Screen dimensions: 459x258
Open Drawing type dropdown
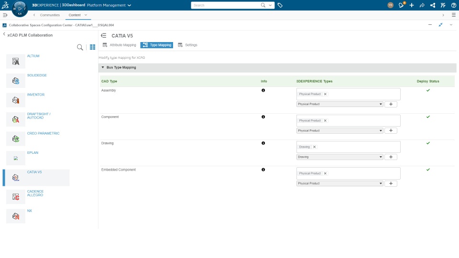(340, 157)
